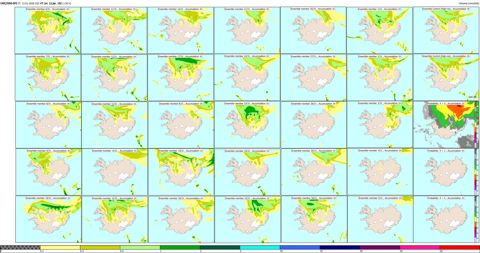Click the Ensemble member 1/31 map
The height and width of the screenshot is (253, 480).
point(379,30)
